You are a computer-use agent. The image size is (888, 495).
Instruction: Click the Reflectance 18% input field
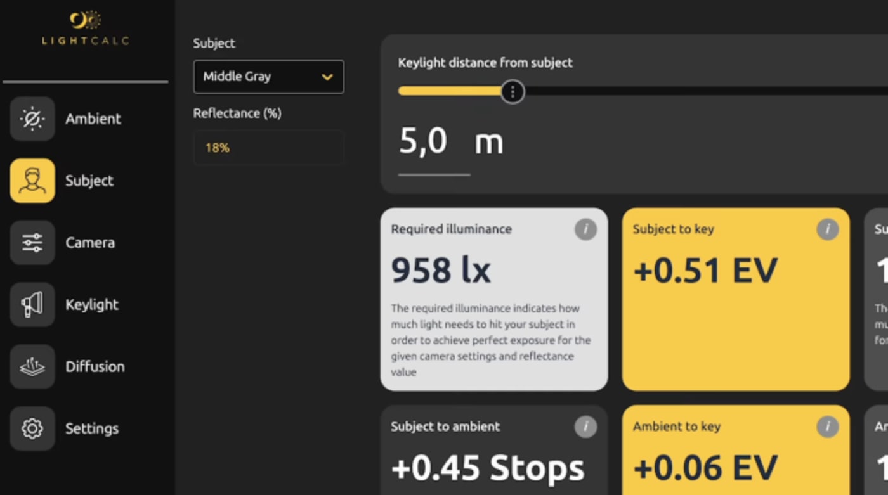coord(268,148)
